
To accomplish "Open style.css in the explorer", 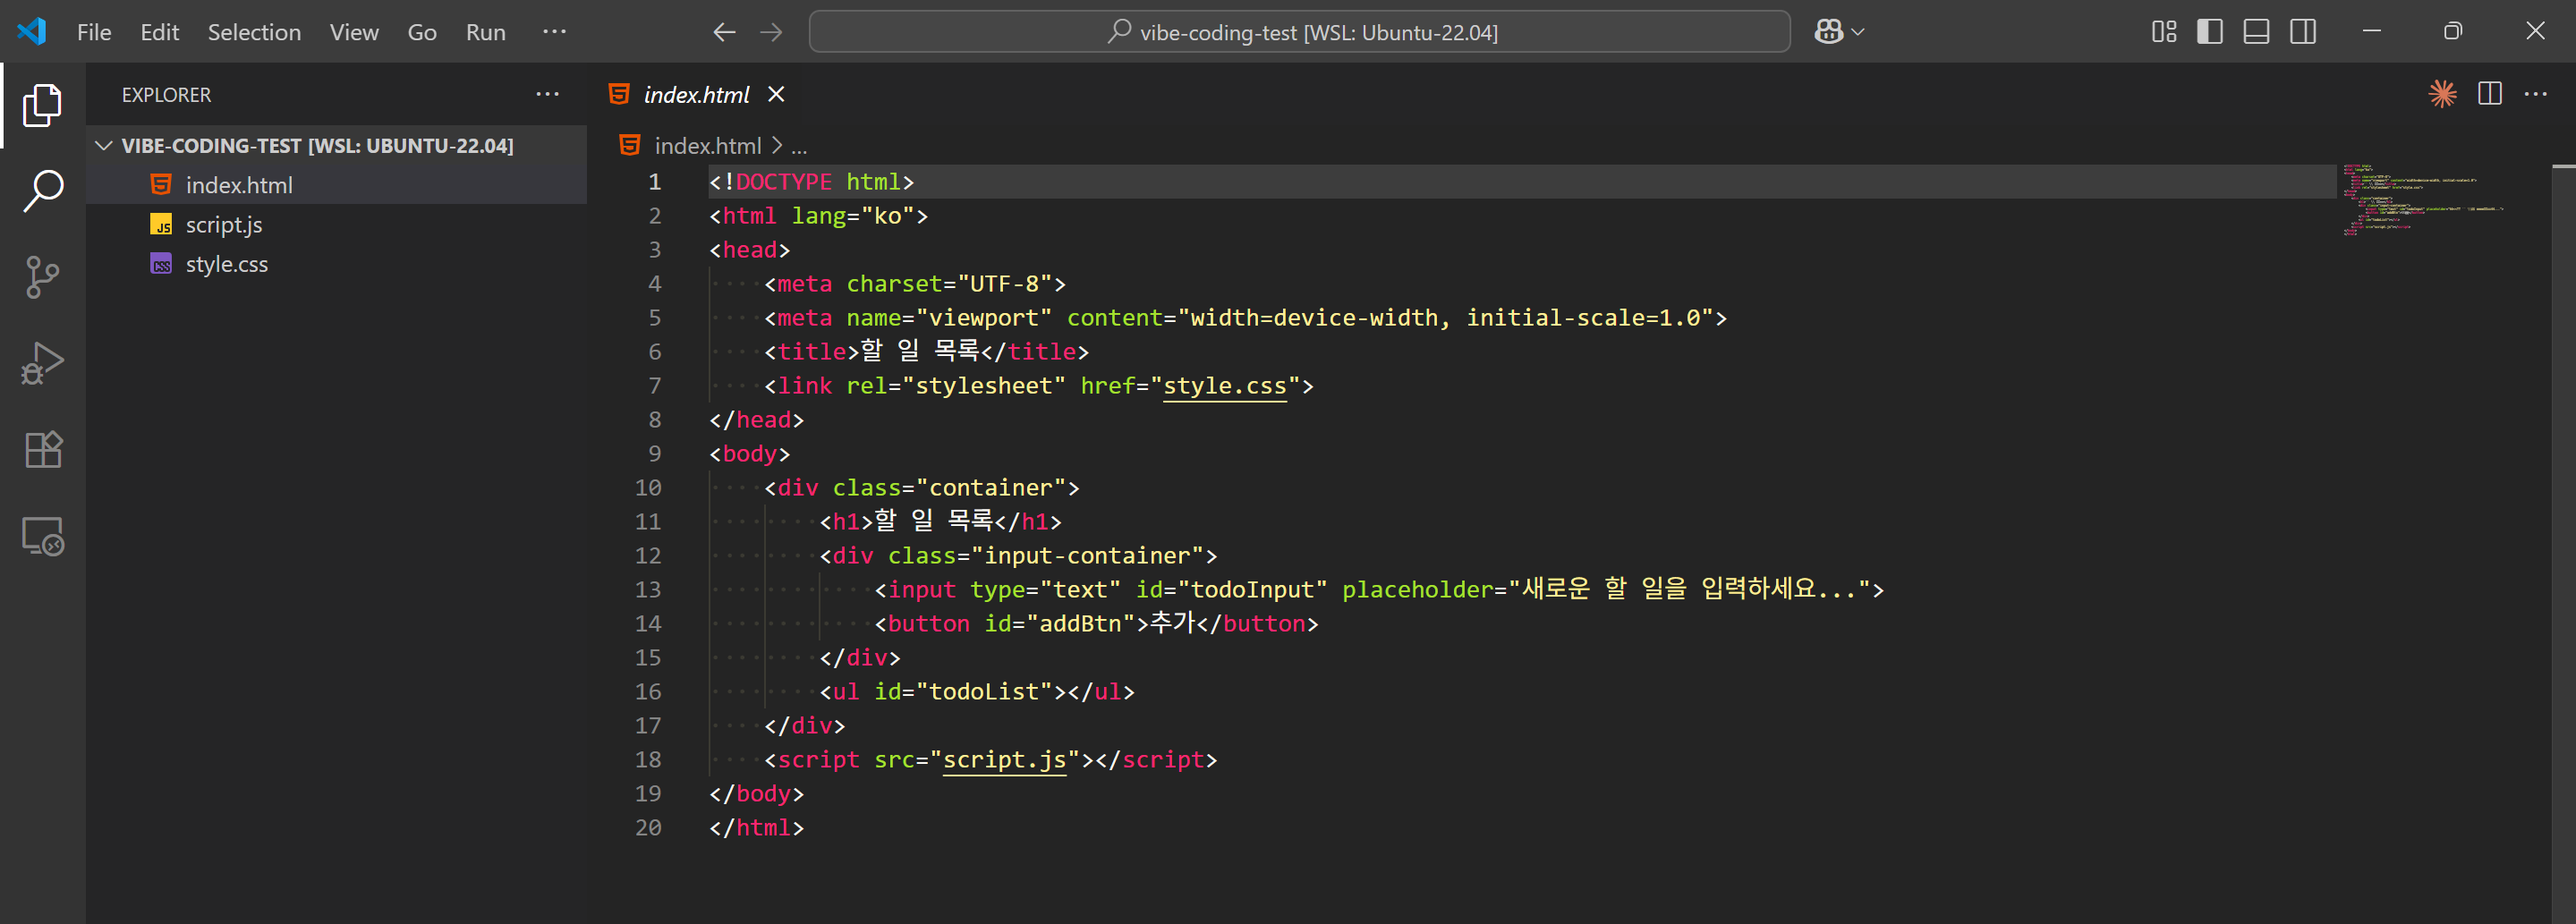I will (x=336, y=264).
